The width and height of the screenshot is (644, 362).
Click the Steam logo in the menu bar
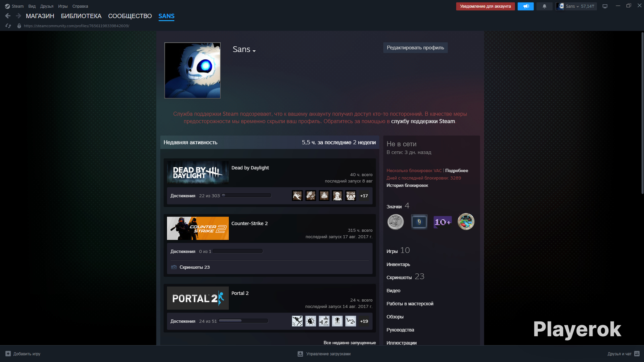7,6
